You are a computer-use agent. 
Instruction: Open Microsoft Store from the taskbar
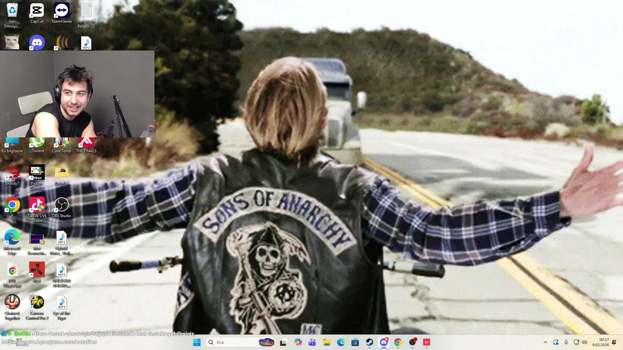click(355, 342)
